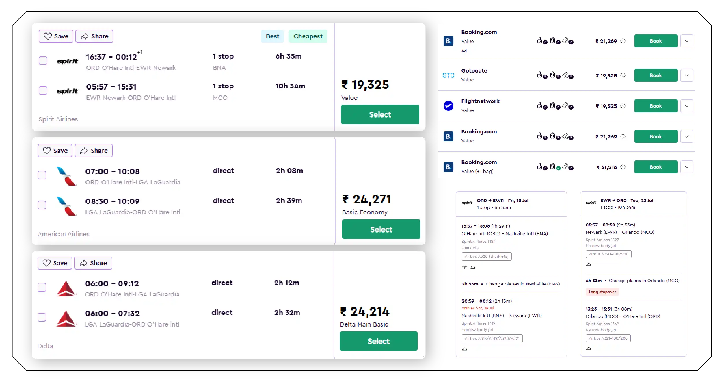This screenshot has height=382, width=724.
Task: Click the Wi-Fi amenity icon on ORD-BNA leg
Action: pos(464,268)
